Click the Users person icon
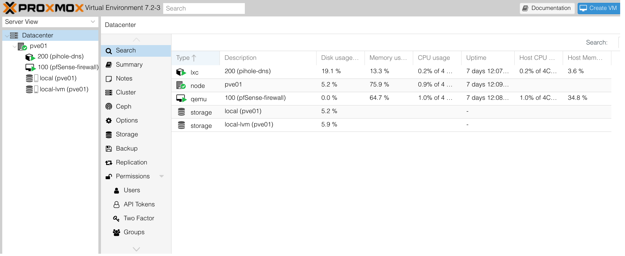Screen dimensions: 625x256 [x=117, y=191]
